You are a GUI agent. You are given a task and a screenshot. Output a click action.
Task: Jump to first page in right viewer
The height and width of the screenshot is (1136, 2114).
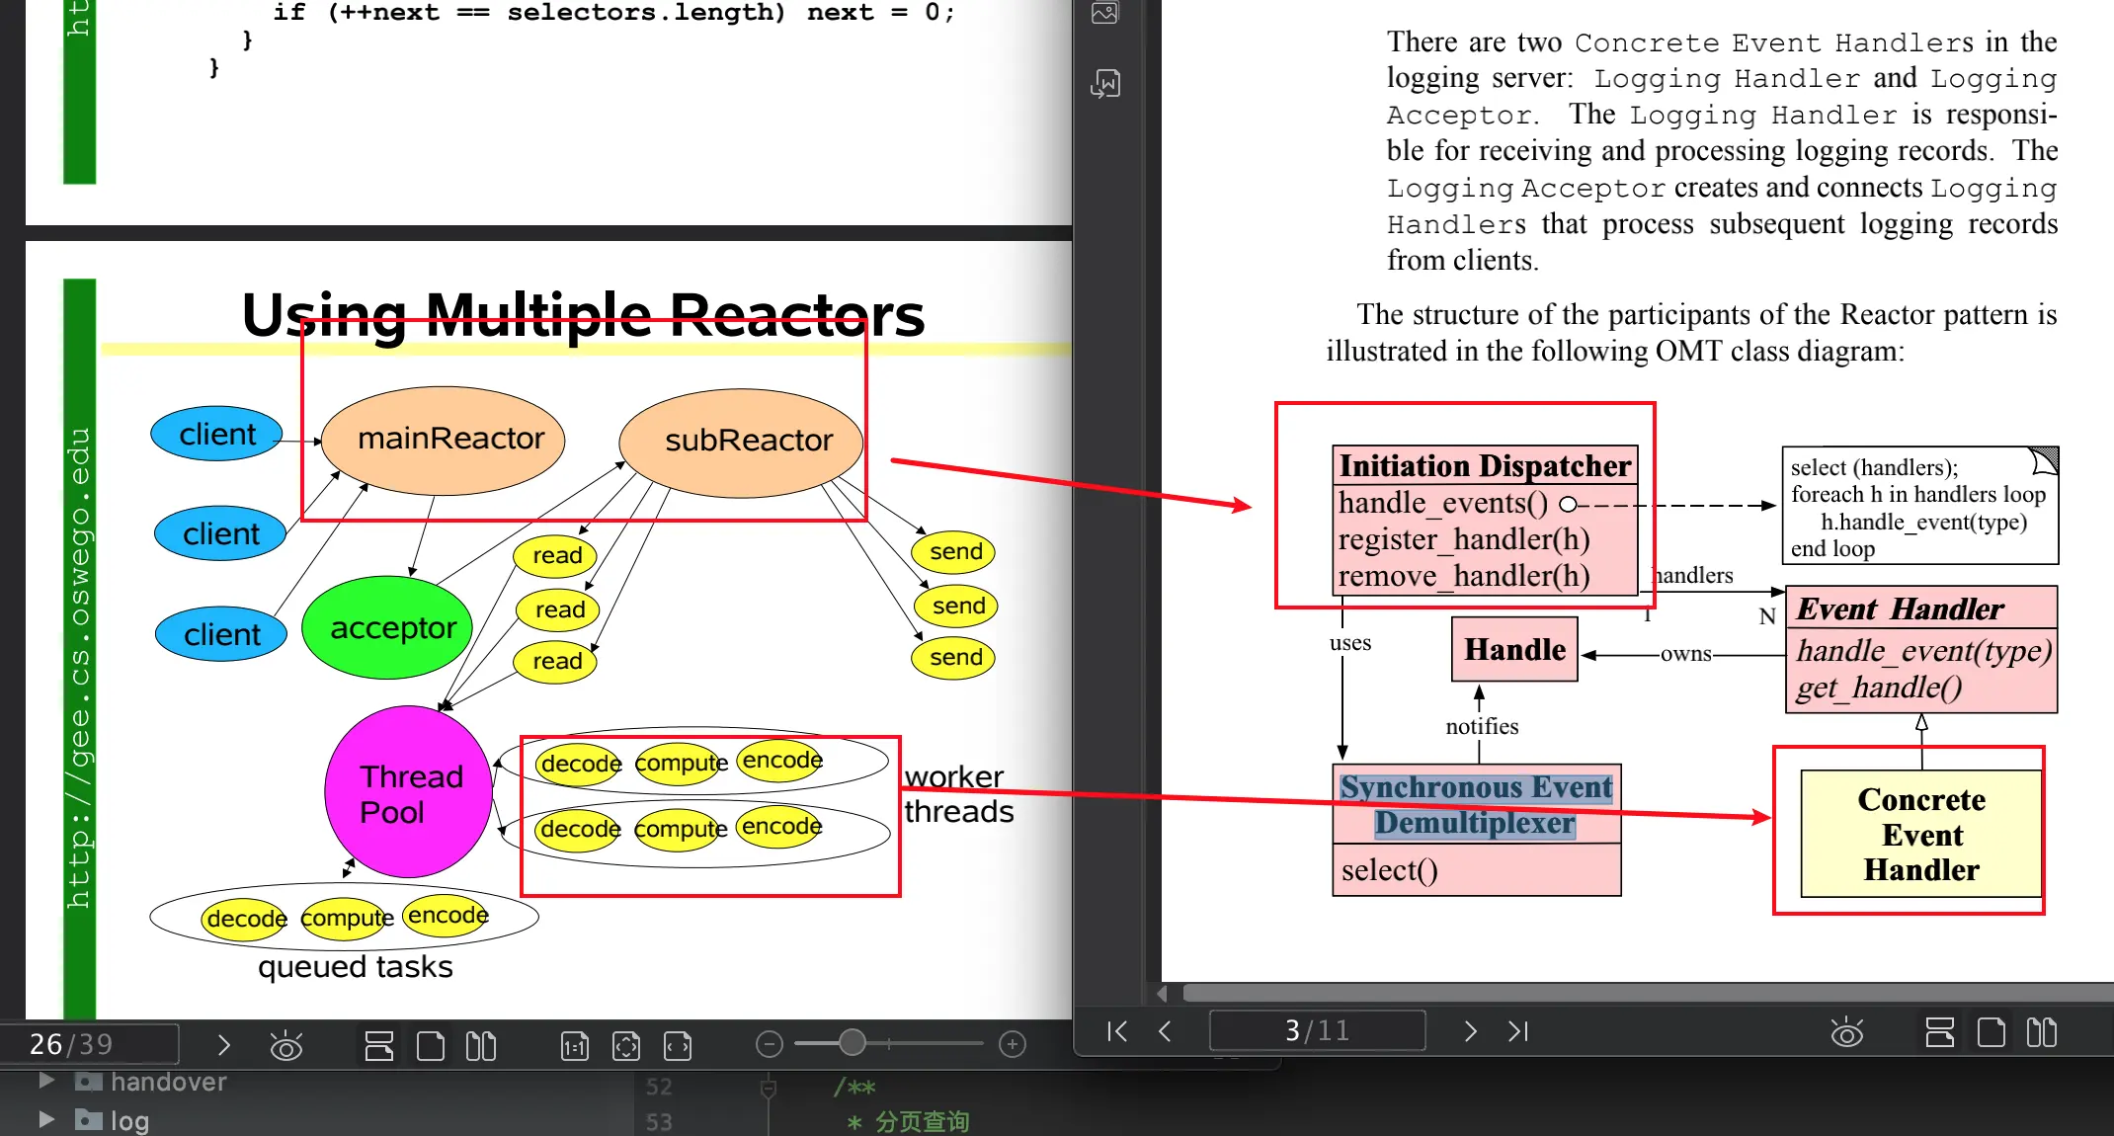[1117, 1031]
